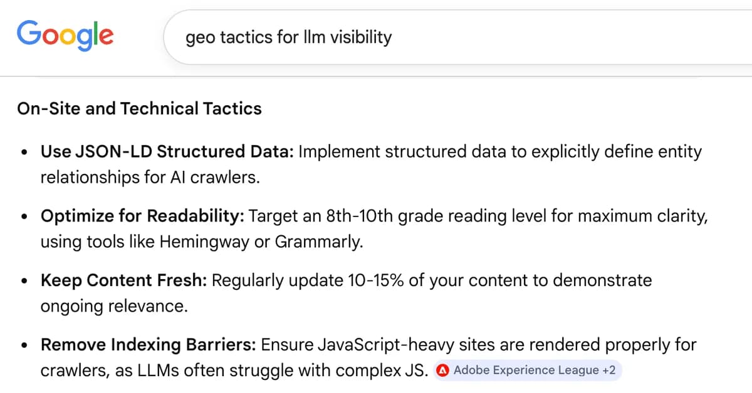752x393 pixels.
Task: Click the bullet marker next to "Optimize for Readability"
Action: point(24,216)
